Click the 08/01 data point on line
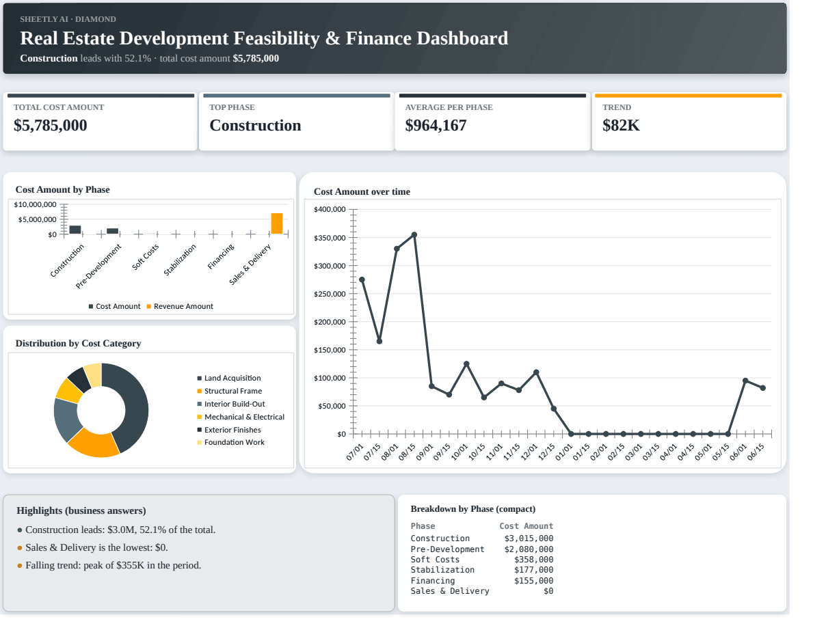 point(397,249)
